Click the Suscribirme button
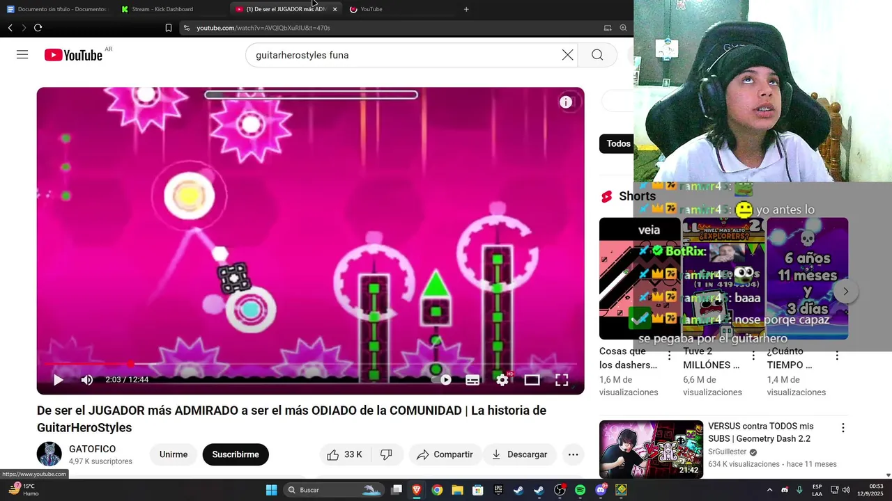Screen dimensions: 892x501 [x=236, y=454]
